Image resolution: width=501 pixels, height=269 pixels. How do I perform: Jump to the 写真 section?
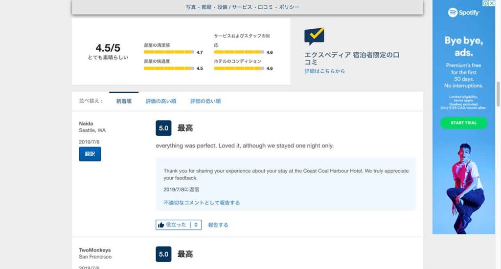pyautogui.click(x=191, y=7)
